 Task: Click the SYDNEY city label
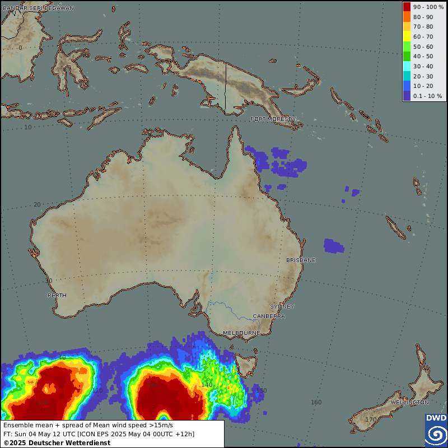282,306
